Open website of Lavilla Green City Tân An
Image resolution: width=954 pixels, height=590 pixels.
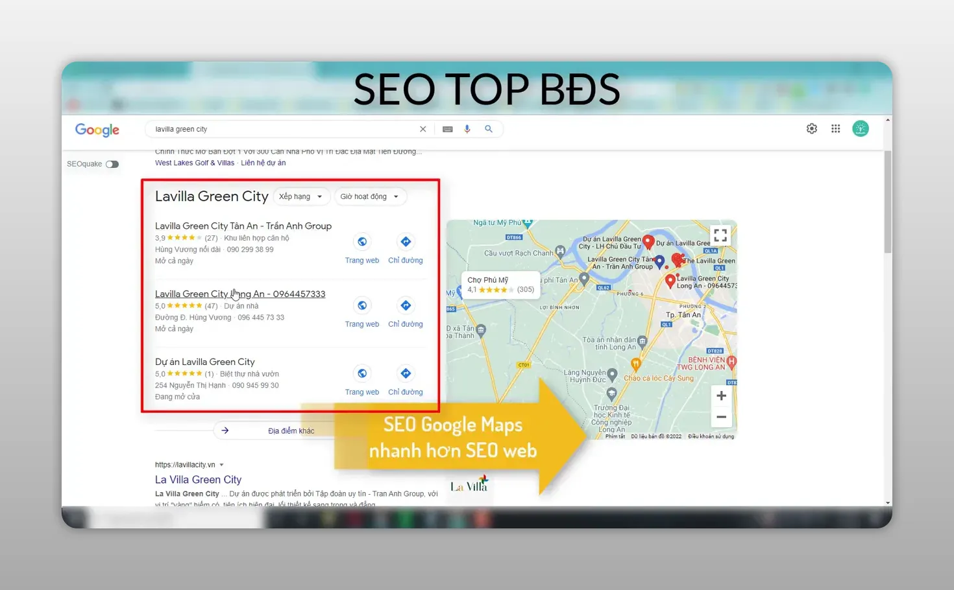point(362,249)
